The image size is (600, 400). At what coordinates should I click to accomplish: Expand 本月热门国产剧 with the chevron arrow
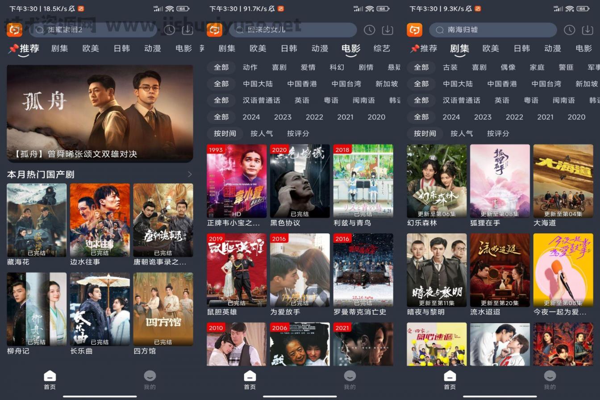pyautogui.click(x=190, y=174)
